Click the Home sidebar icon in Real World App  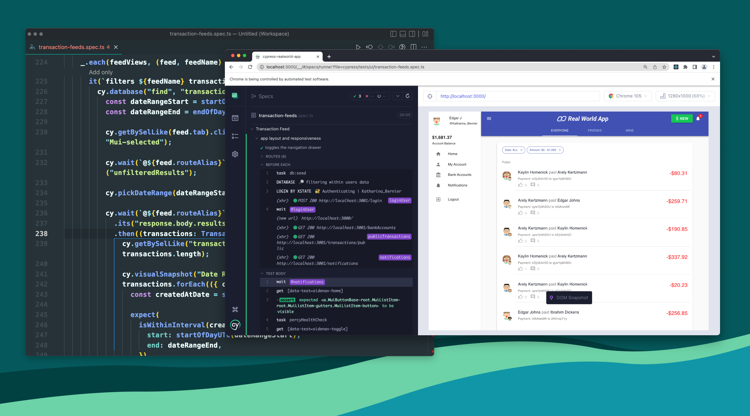(x=438, y=154)
